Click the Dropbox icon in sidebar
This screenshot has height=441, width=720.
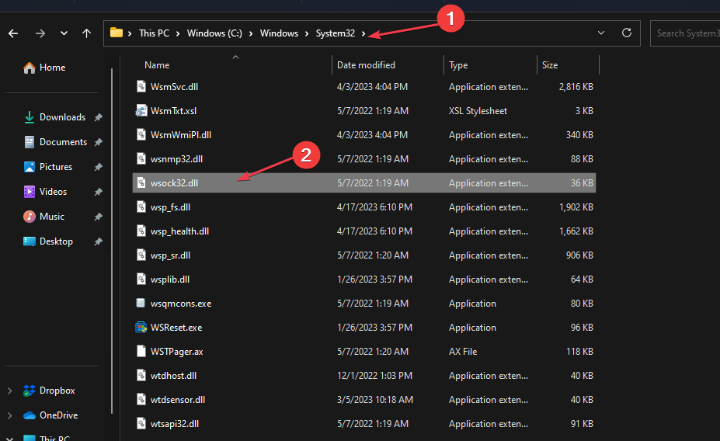(30, 391)
